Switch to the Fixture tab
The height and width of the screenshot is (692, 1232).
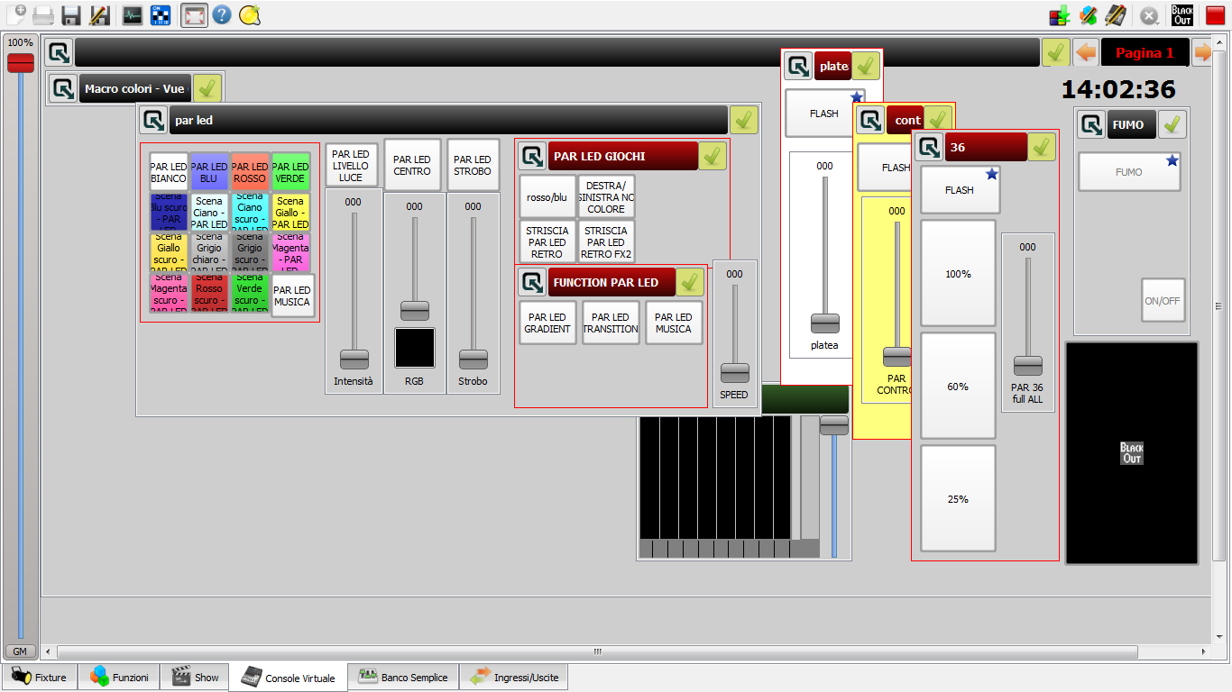click(40, 677)
